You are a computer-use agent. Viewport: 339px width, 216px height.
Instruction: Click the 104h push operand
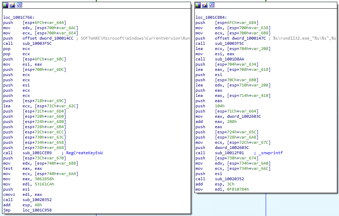[220, 106]
